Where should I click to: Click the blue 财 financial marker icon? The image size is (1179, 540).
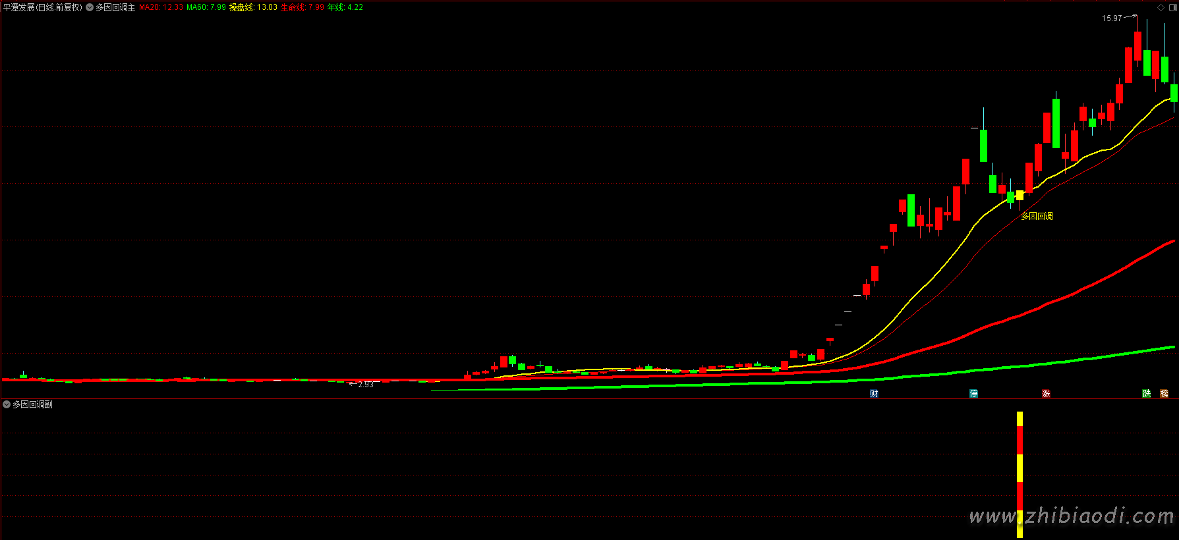click(x=874, y=394)
